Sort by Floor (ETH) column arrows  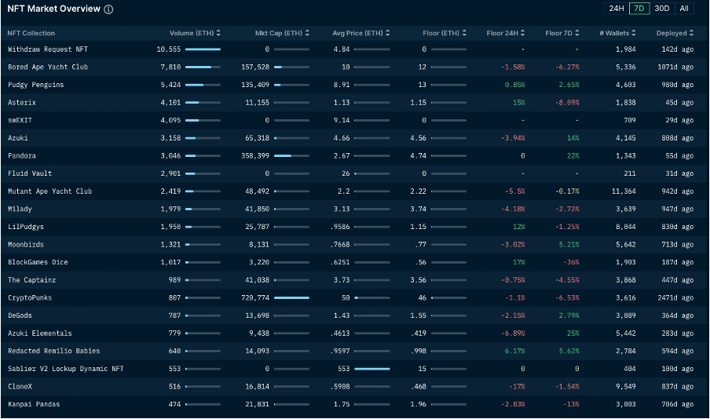(x=464, y=33)
